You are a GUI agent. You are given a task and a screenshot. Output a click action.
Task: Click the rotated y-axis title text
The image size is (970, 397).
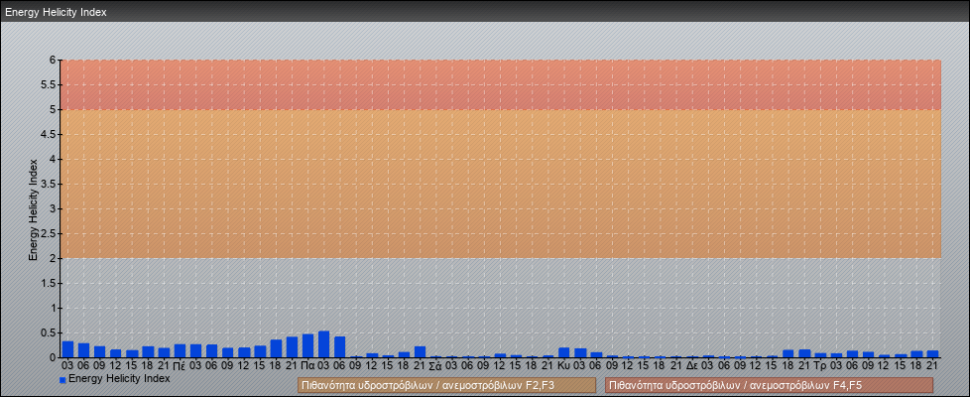(x=33, y=208)
